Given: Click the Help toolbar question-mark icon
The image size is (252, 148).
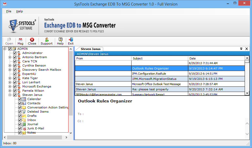Looking at the screenshot, I should click(60, 40).
